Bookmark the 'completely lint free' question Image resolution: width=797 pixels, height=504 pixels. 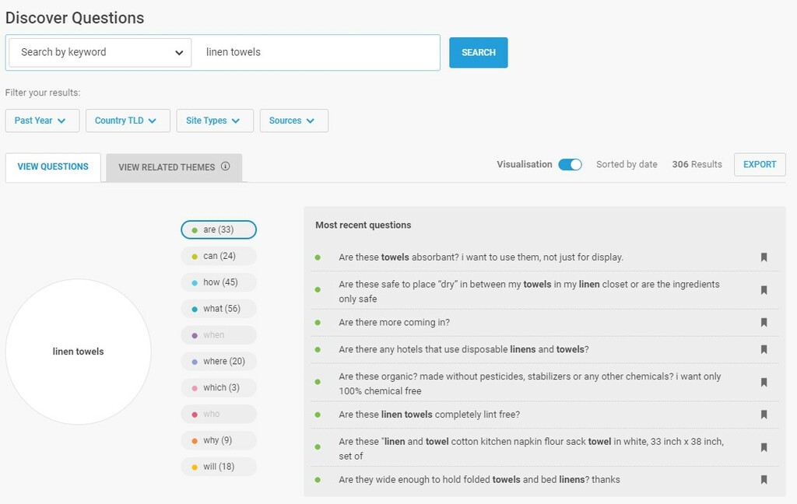764,415
